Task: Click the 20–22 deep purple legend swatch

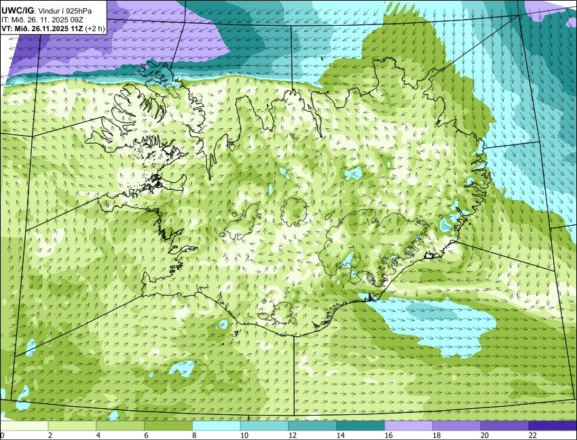Action: (505, 426)
